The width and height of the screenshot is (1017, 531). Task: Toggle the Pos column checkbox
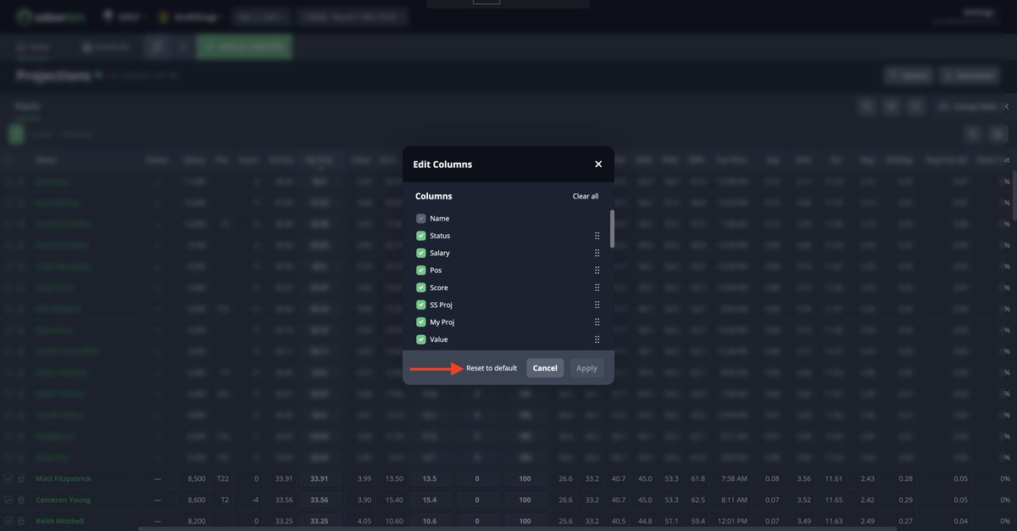pyautogui.click(x=421, y=271)
